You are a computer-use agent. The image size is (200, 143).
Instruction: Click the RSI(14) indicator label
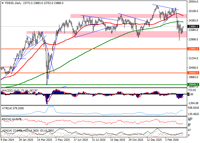[x=7, y=118]
